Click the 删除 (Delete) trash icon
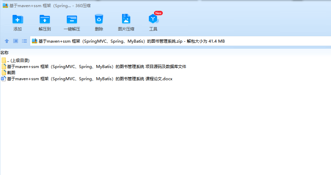Image resolution: width=331 pixels, height=175 pixels. tap(99, 19)
